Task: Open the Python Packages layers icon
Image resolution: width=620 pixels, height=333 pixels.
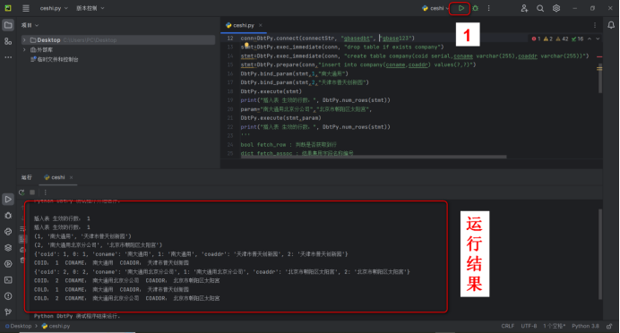Action: click(x=8, y=248)
